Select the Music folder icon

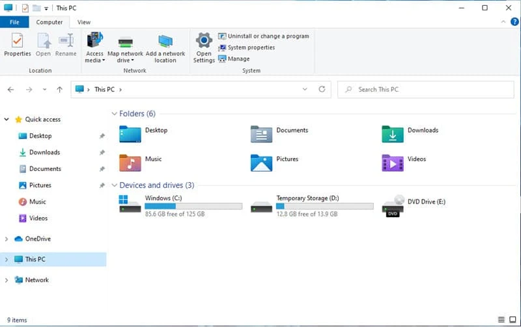130,163
